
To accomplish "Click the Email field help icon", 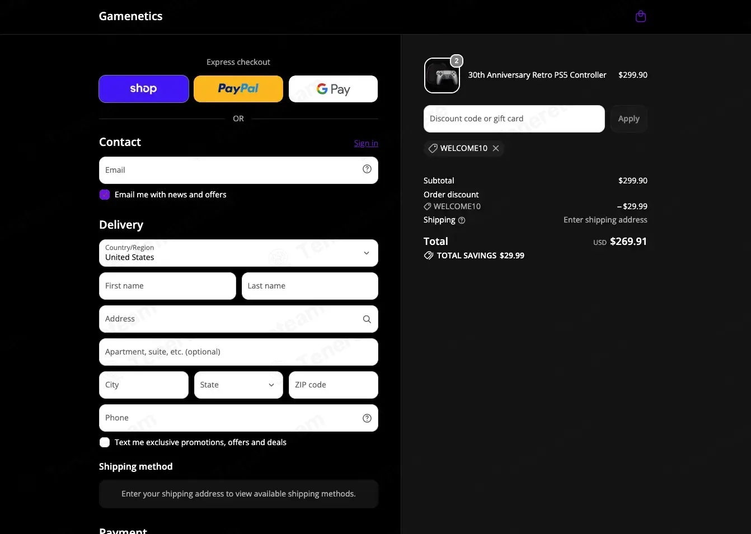I will pyautogui.click(x=367, y=169).
